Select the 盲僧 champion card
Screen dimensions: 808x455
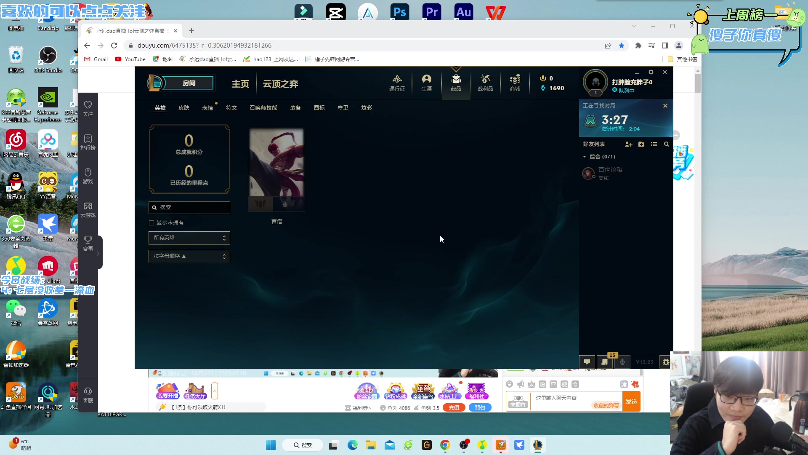276,169
